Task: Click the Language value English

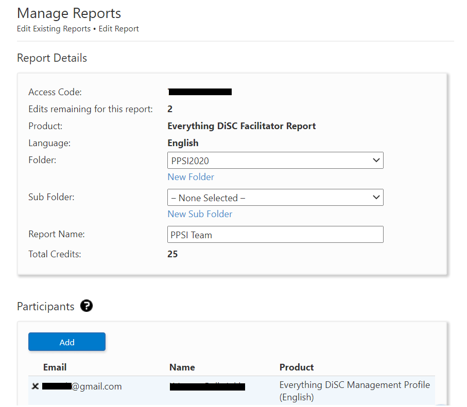Action: point(183,143)
